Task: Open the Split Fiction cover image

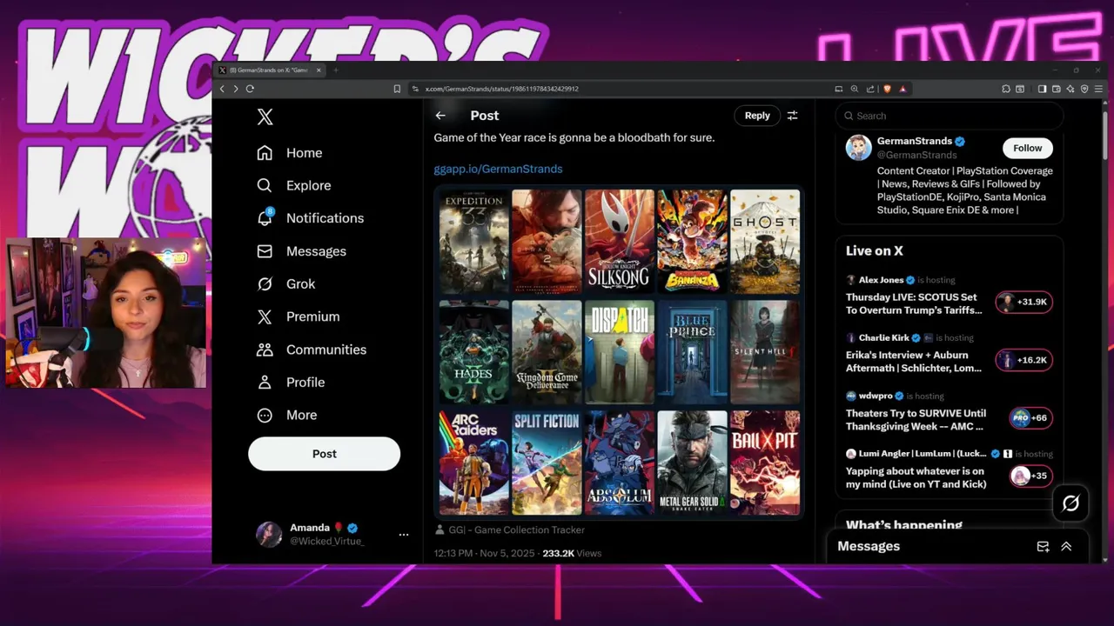Action: point(547,463)
